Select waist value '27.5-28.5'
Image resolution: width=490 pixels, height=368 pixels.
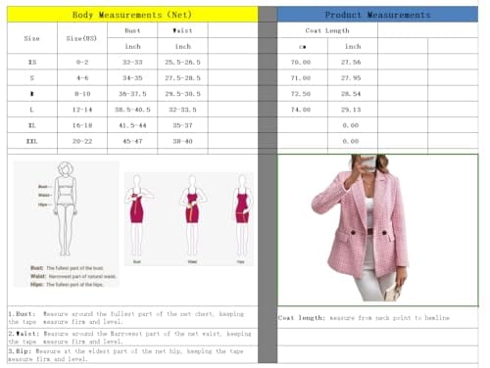182,78
